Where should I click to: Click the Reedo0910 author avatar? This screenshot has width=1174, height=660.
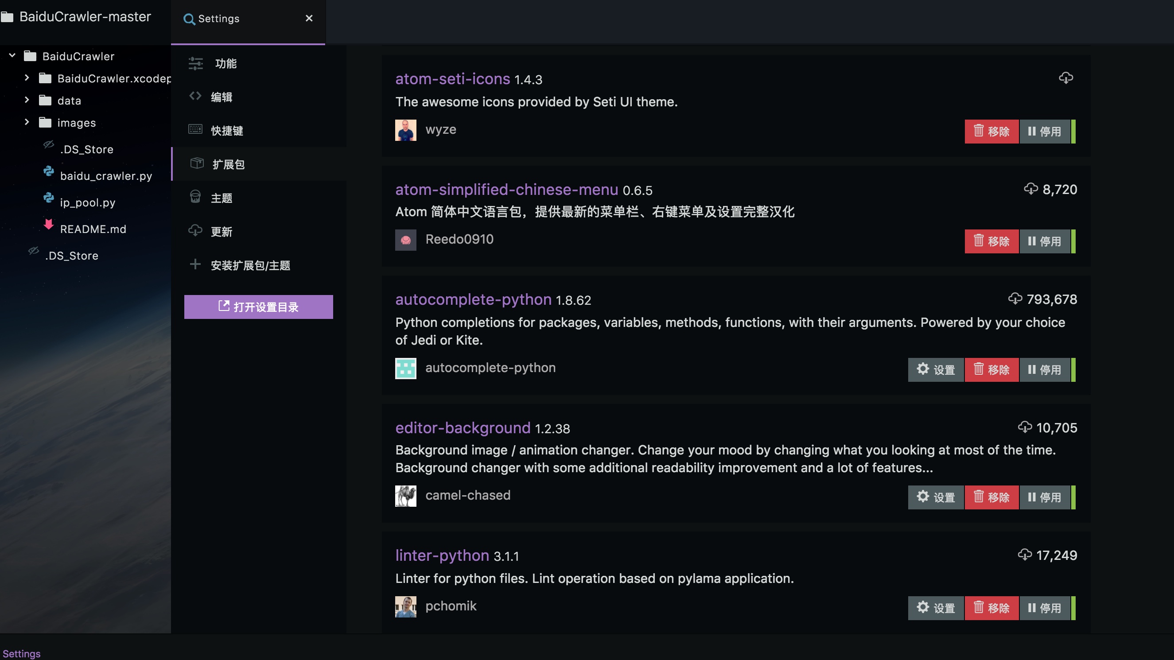(406, 240)
